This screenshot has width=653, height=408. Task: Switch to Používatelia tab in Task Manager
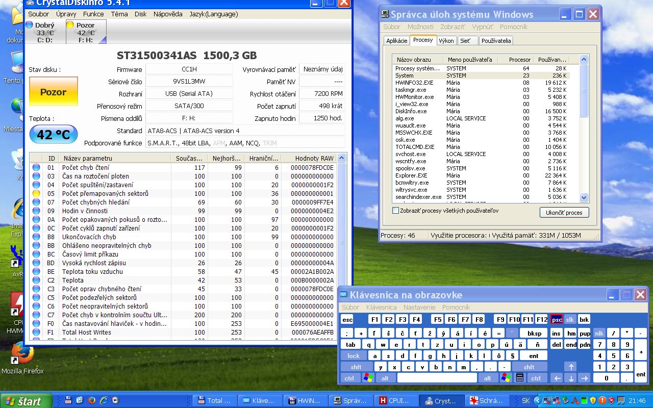(495, 41)
